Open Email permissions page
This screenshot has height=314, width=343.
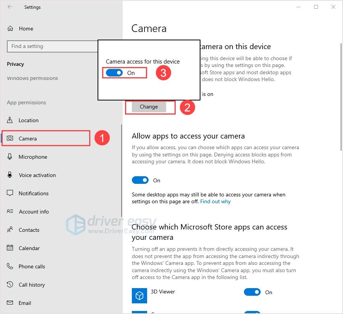pos(25,303)
